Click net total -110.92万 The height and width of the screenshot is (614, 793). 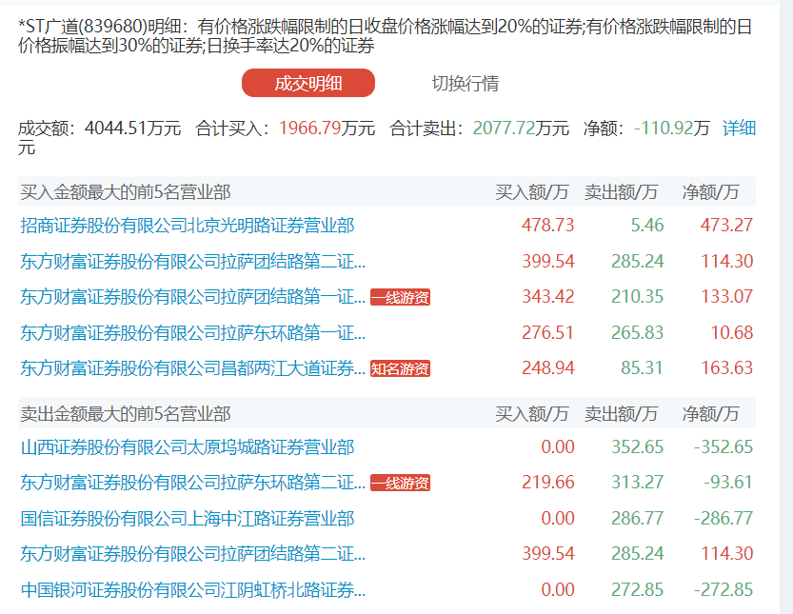click(x=672, y=128)
